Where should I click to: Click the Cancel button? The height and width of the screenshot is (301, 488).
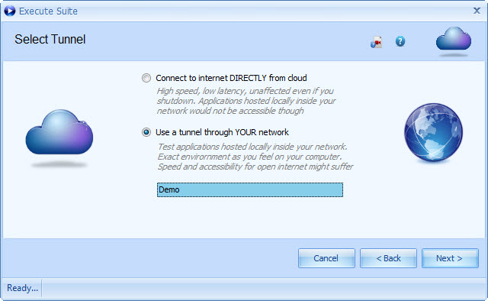[326, 258]
